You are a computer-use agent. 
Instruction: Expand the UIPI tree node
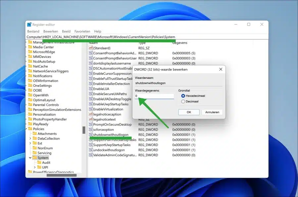[x=35, y=167]
